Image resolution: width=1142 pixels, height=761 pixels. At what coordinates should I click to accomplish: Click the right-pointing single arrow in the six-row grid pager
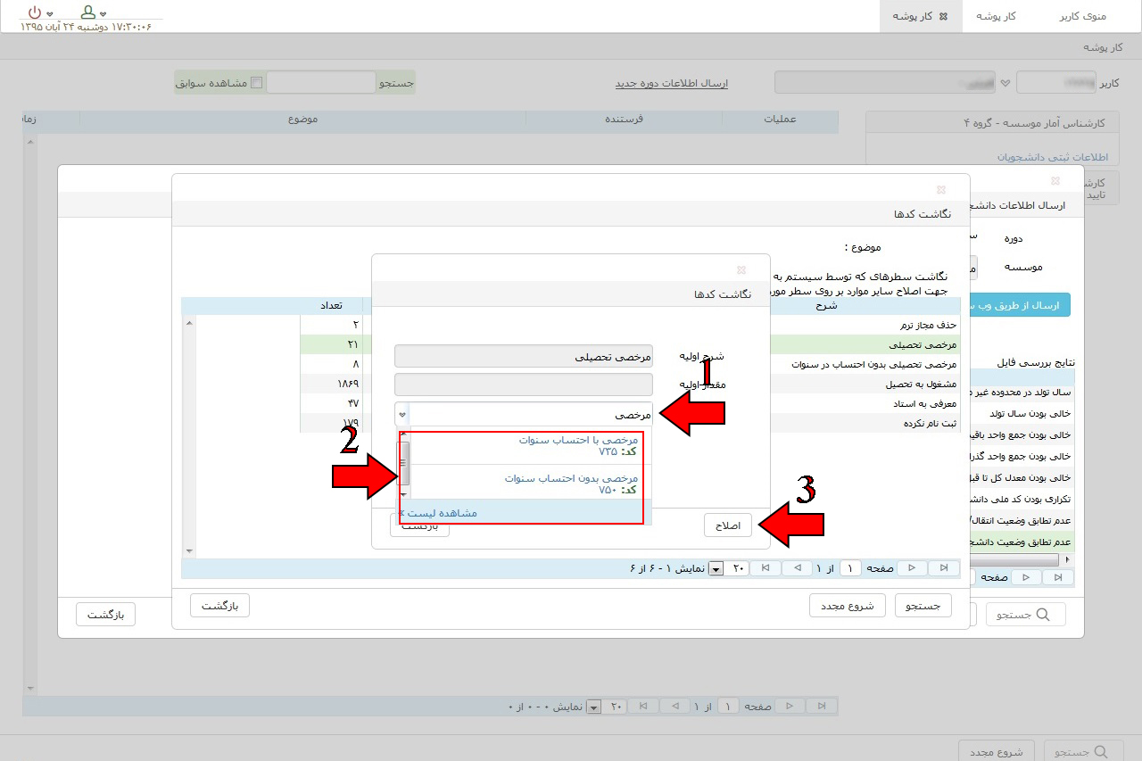[911, 568]
